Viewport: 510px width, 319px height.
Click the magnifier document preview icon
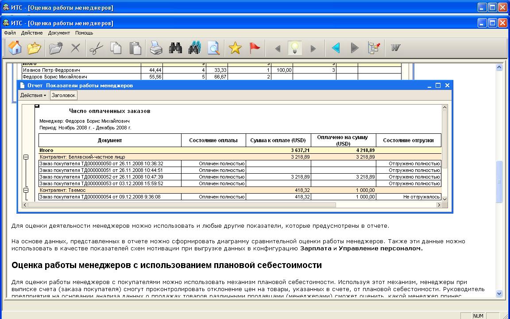pyautogui.click(x=214, y=48)
